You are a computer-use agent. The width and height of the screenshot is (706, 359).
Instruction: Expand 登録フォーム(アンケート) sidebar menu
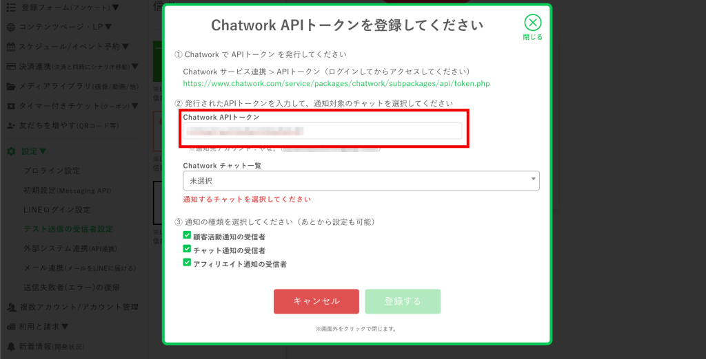(70, 8)
